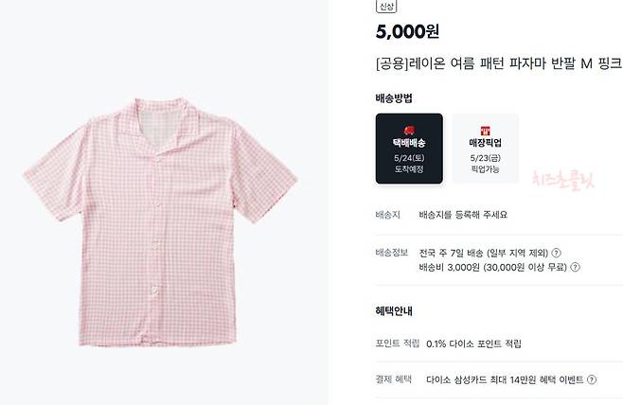The width and height of the screenshot is (623, 405).
Task: Click the 5,000원 price text
Action: click(407, 31)
